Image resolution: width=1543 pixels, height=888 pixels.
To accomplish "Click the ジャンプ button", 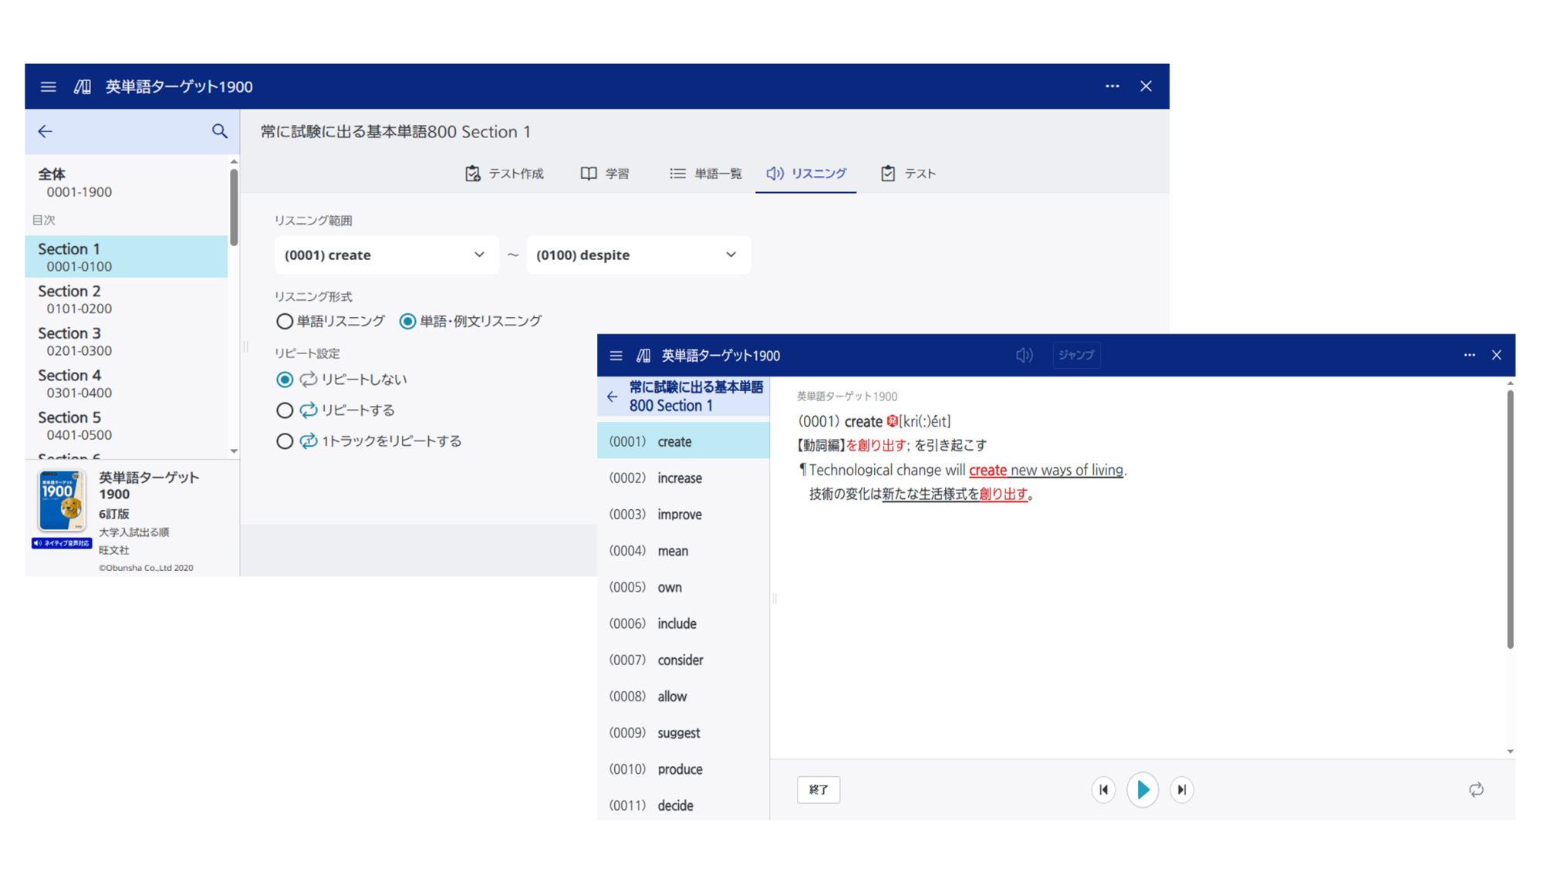I will point(1075,355).
